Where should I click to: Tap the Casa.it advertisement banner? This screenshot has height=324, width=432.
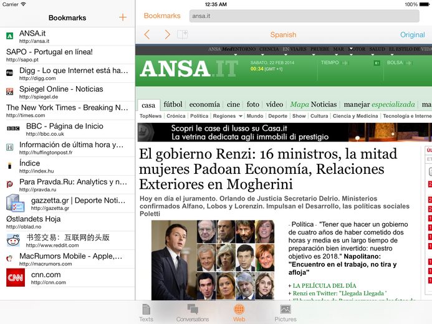[x=285, y=133]
